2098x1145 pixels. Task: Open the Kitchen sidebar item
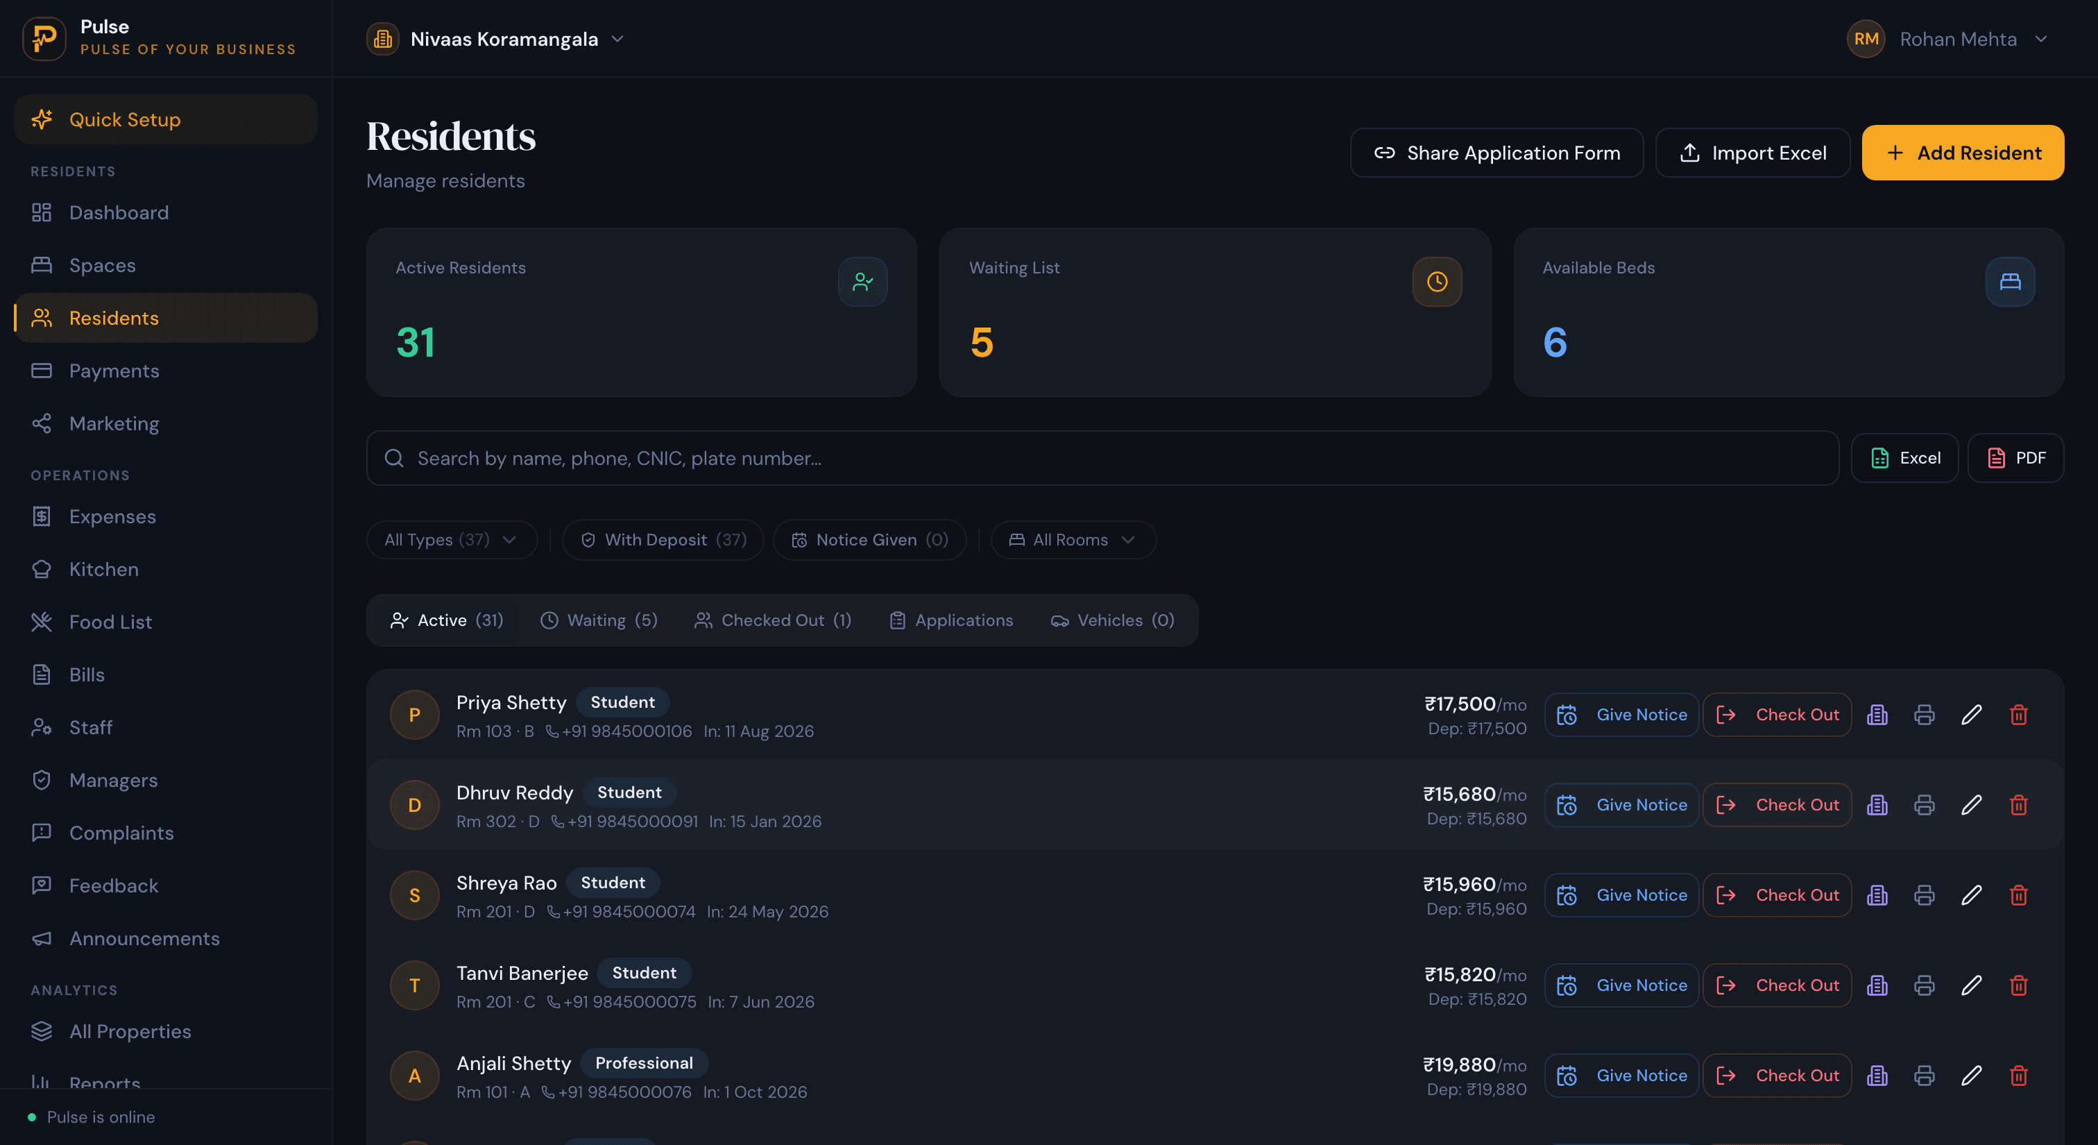click(x=165, y=569)
